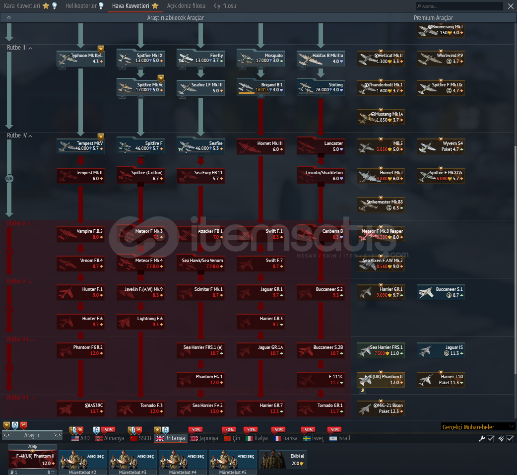517x475 pixels.
Task: Switch to the ABD nation tab
Action: coord(80,438)
